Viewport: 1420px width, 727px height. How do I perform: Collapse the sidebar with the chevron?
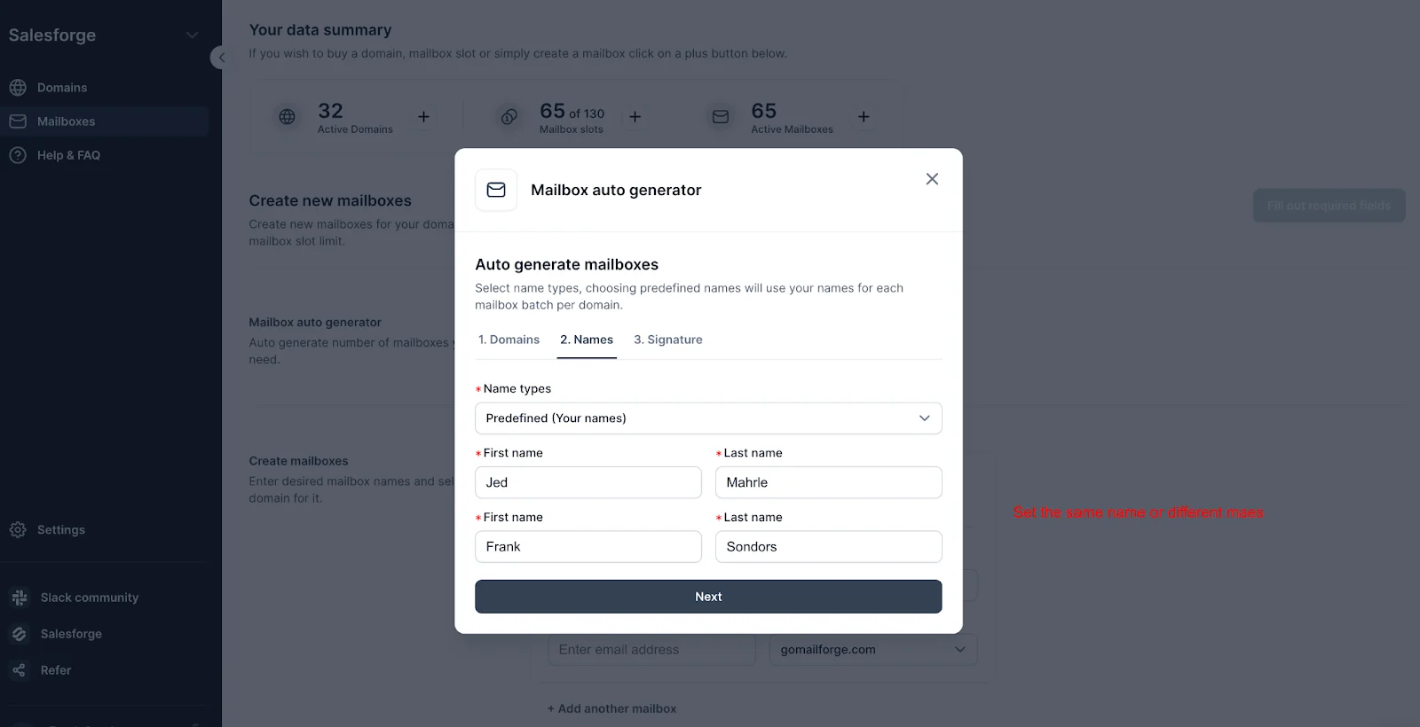[221, 57]
